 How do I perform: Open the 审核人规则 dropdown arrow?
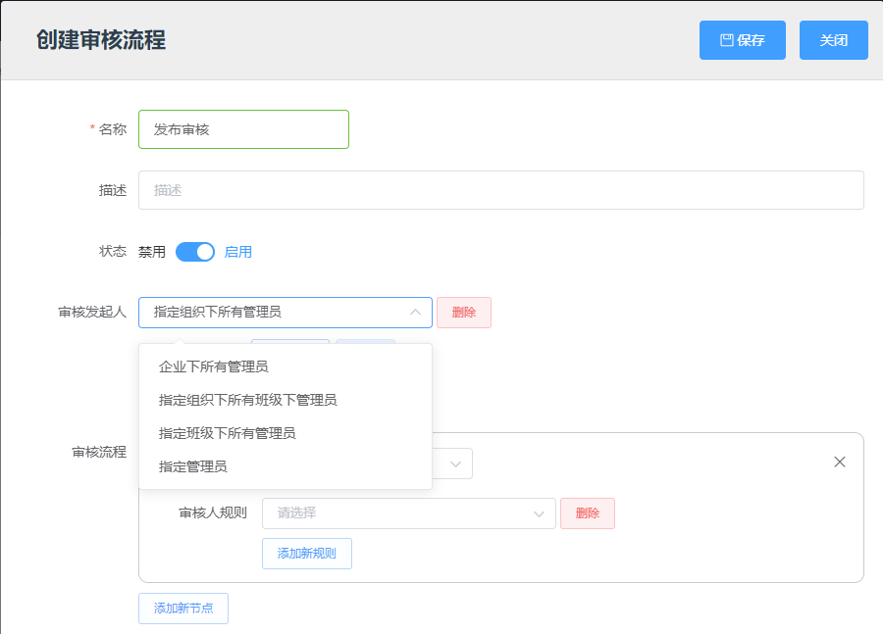(x=538, y=512)
